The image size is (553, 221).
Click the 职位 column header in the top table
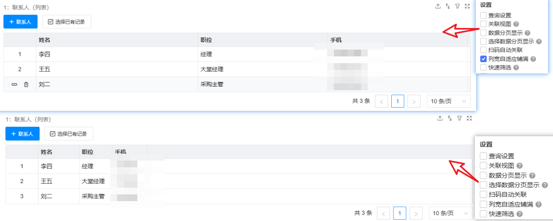pyautogui.click(x=206, y=40)
